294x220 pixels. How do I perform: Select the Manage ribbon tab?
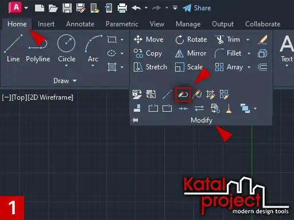[188, 24]
